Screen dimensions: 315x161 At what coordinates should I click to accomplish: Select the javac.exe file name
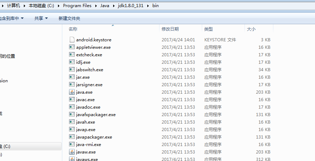click(x=85, y=100)
